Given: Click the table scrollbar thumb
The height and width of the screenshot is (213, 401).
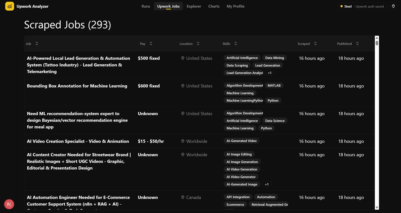Looking at the screenshot, I should pos(377,43).
